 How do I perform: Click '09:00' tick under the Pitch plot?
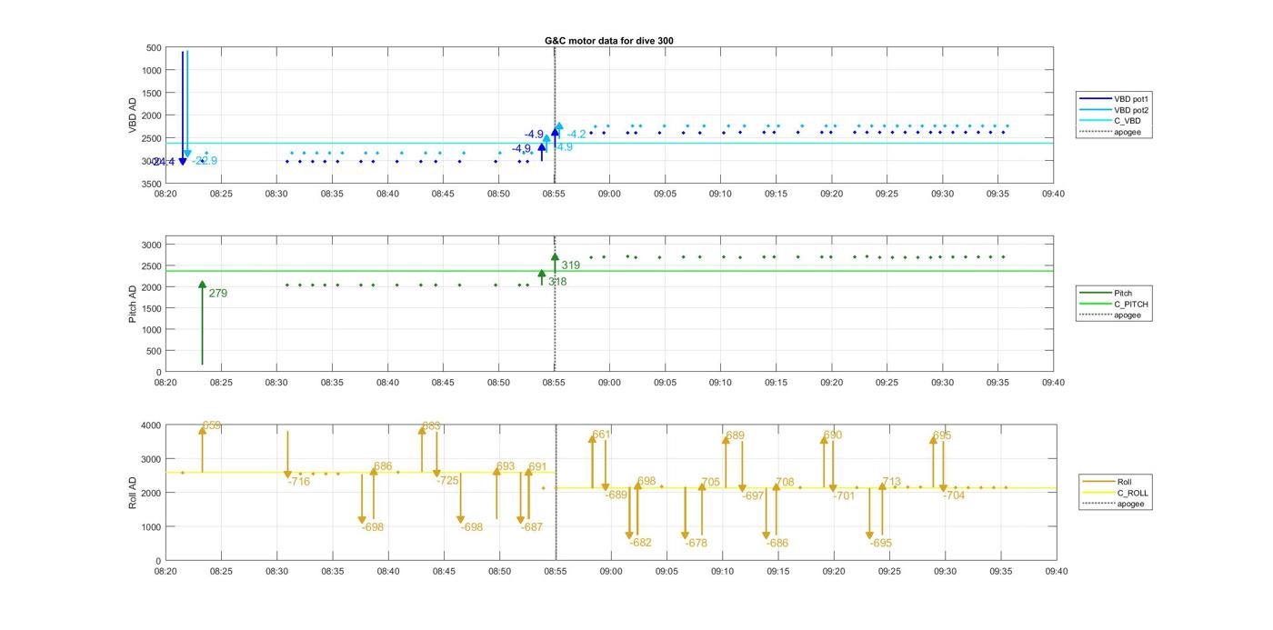pos(609,383)
